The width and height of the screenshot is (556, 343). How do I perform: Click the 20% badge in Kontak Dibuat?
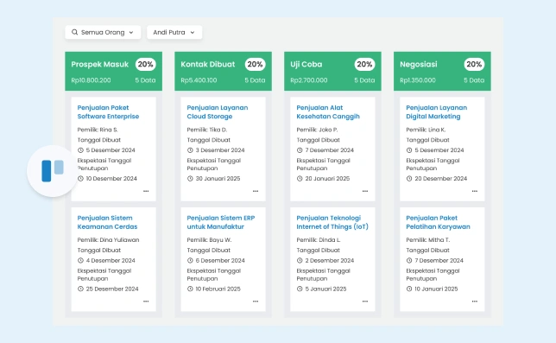click(255, 64)
